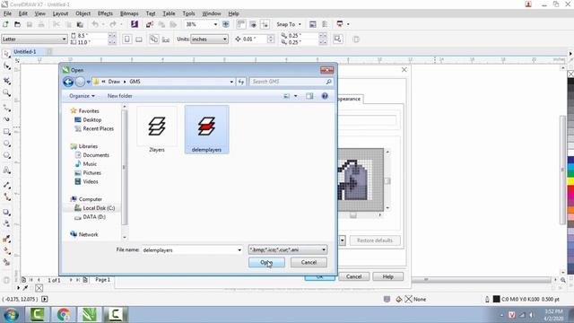The width and height of the screenshot is (574, 323).
Task: Select the Artistic Media tool
Action: pos(6,119)
